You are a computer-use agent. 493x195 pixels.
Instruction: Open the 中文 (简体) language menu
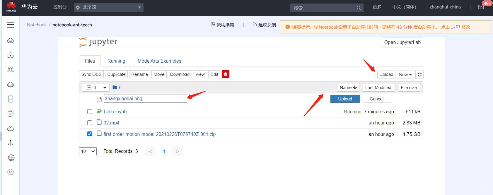pos(404,7)
